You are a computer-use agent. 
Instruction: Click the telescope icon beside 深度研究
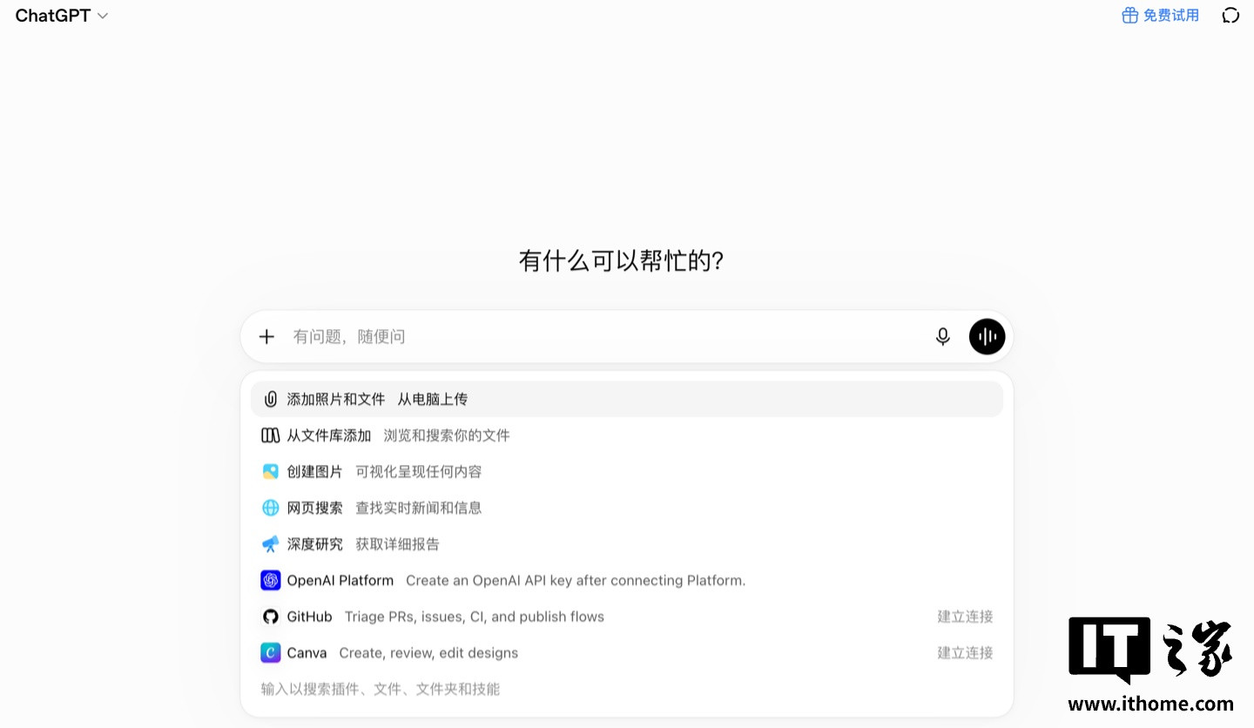271,544
